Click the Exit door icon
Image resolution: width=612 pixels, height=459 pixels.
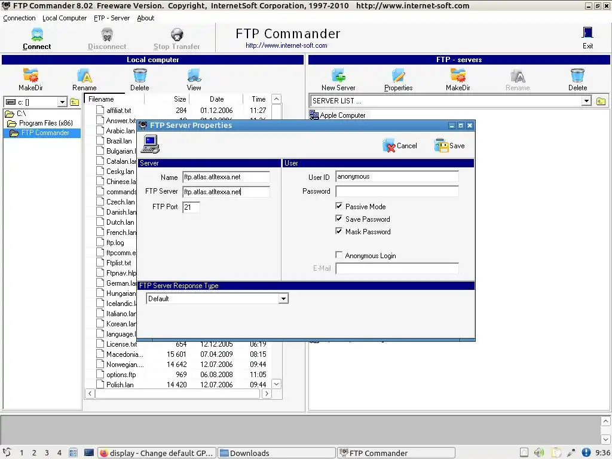point(587,33)
